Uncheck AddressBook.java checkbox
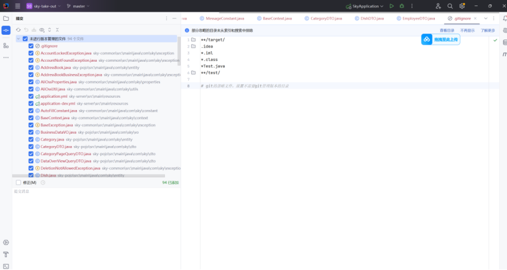 [31, 68]
